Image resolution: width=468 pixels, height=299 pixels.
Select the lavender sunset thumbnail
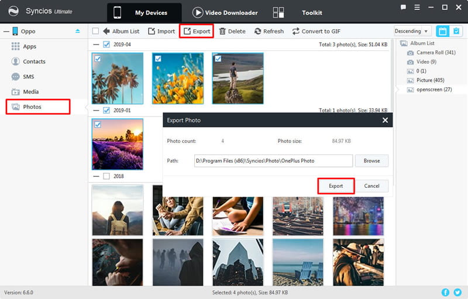pyautogui.click(x=118, y=144)
